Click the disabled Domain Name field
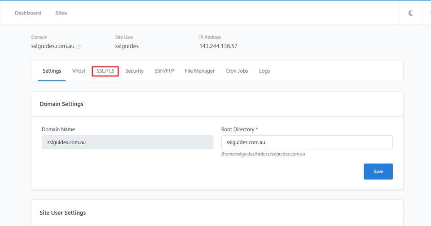The width and height of the screenshot is (431, 226). coord(128,142)
